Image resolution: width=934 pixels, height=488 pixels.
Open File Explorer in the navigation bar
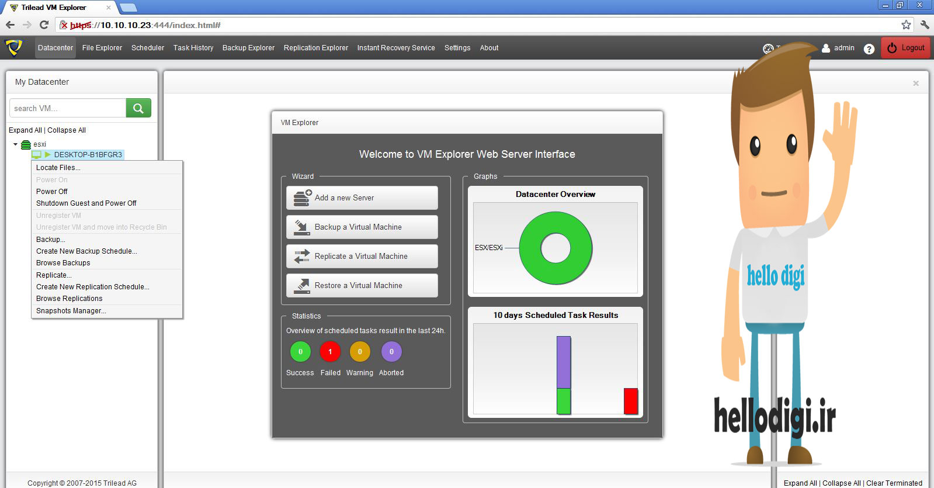102,48
